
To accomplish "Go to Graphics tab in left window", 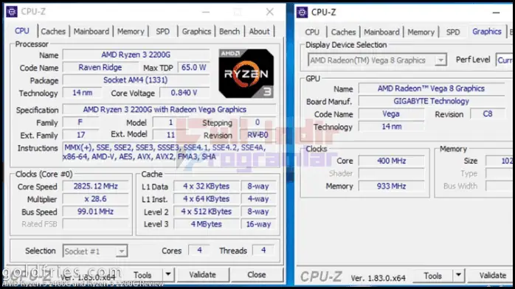I will (196, 32).
